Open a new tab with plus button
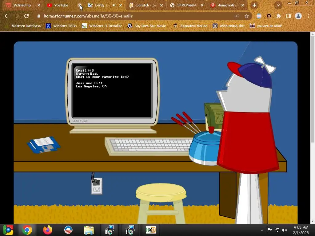This screenshot has height=236, width=315. pyautogui.click(x=254, y=5)
